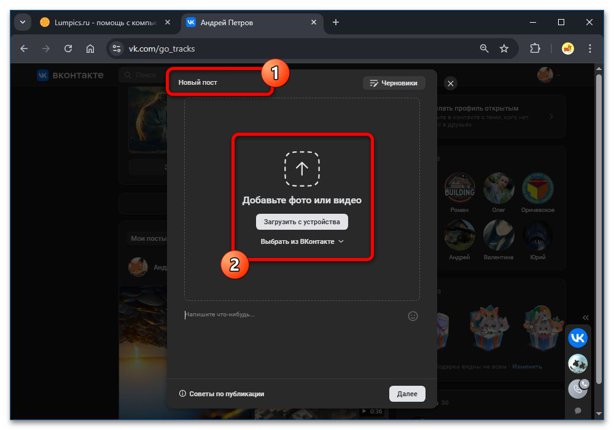
Task: Open the browser extensions puzzle icon
Action: [535, 49]
